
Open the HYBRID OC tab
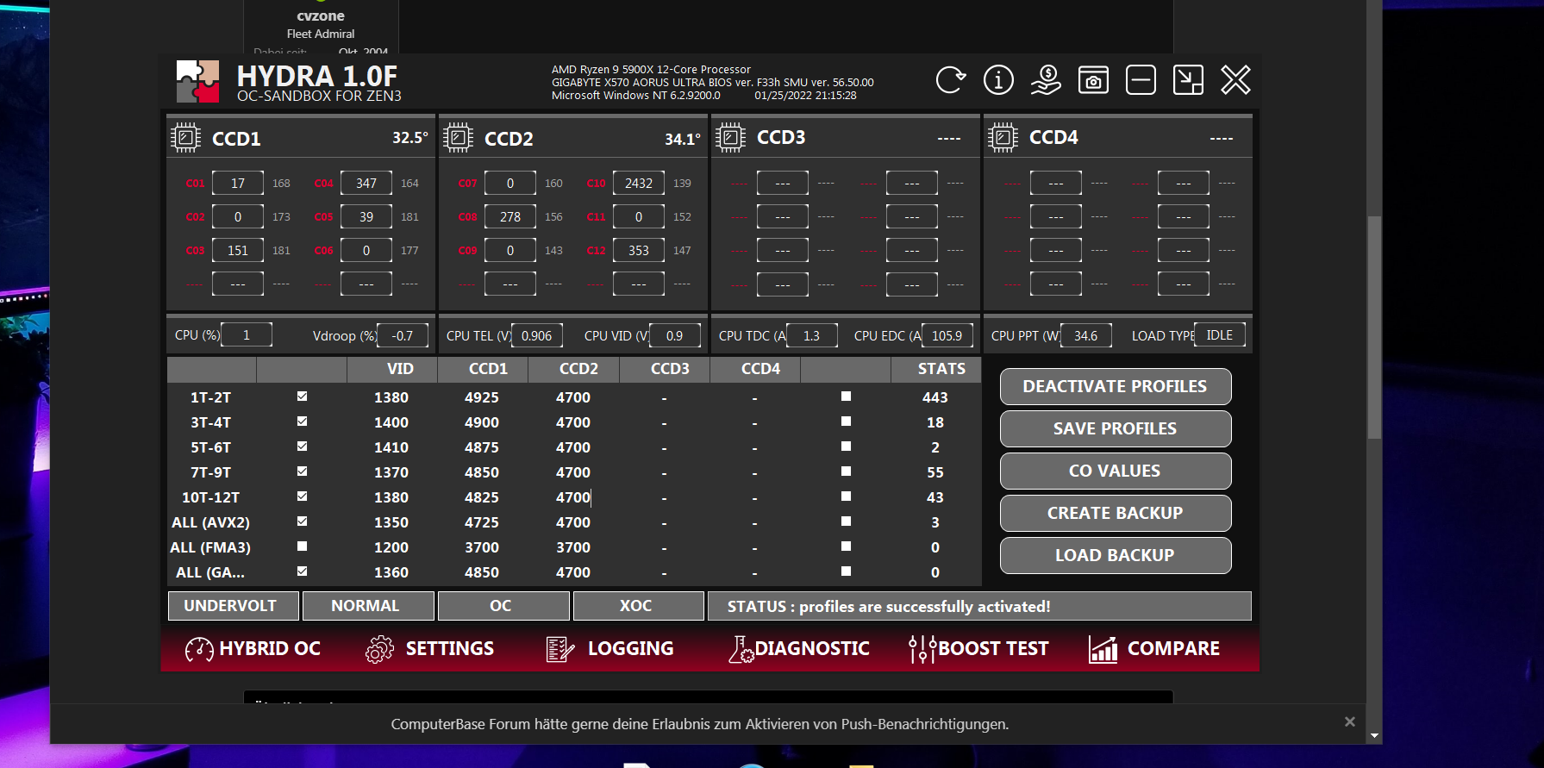pyautogui.click(x=253, y=649)
